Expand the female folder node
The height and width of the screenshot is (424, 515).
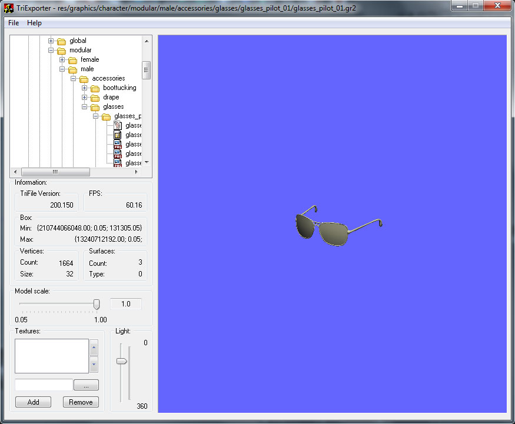62,59
